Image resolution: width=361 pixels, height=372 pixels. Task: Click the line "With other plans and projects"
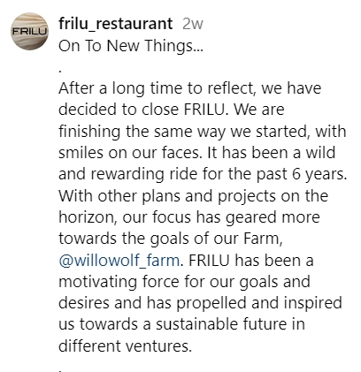(193, 196)
